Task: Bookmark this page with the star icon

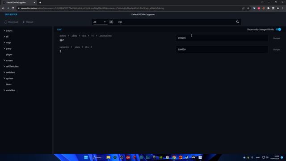Action: (x=248, y=8)
